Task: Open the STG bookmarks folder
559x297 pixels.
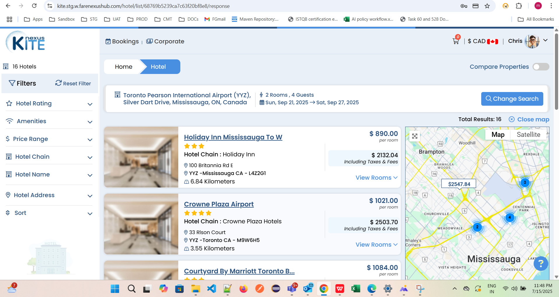Action: [89, 19]
